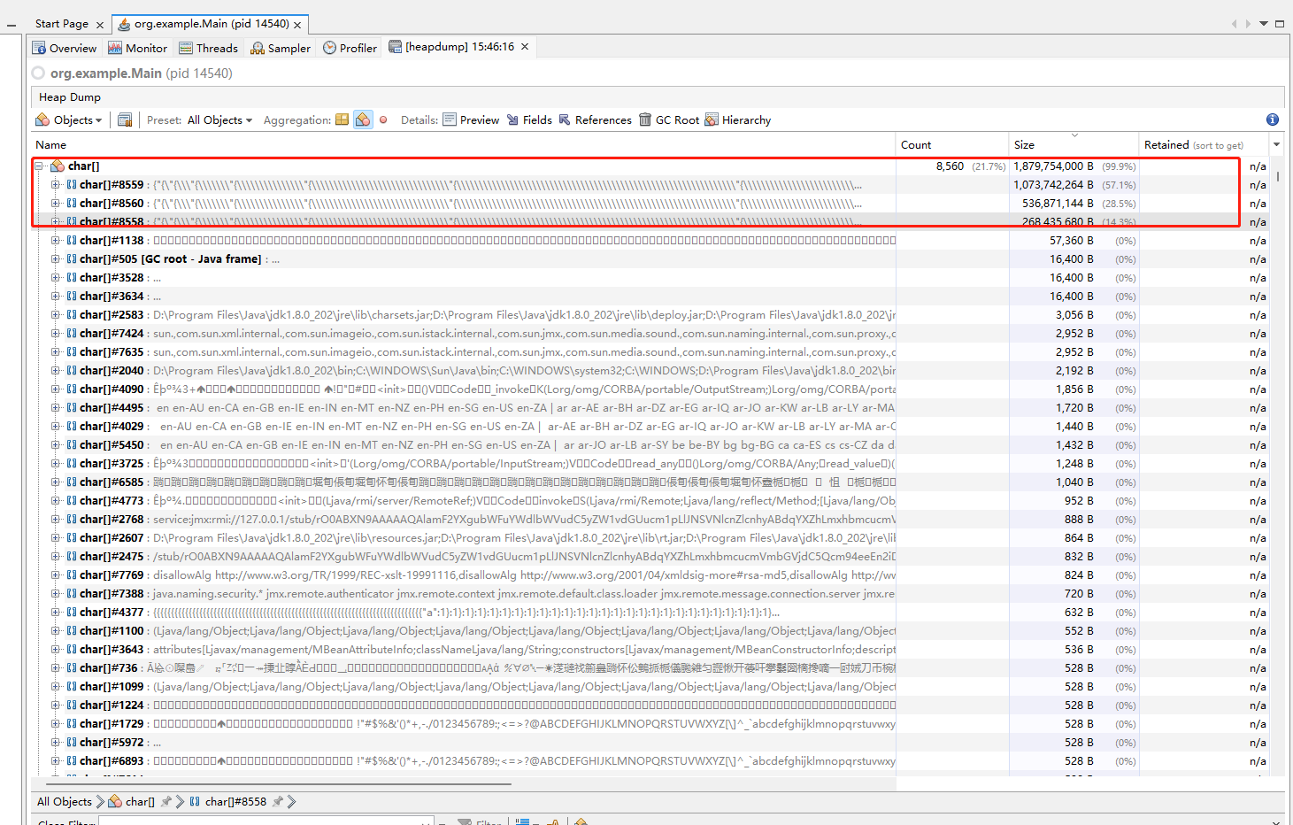This screenshot has height=825, width=1293.
Task: Click the blue info icon
Action: (1273, 120)
